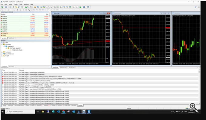Open the Account History tab
The image size is (206, 120).
(20, 105)
